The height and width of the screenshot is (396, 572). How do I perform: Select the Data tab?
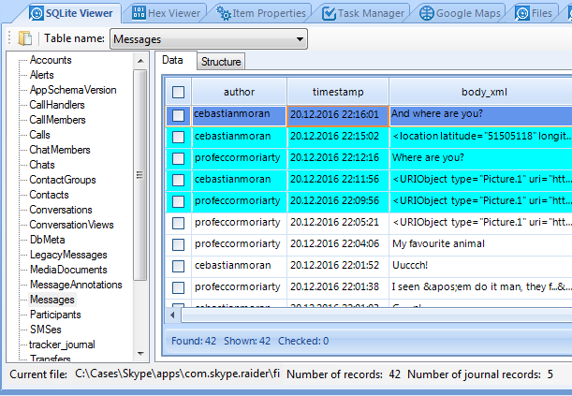point(172,60)
